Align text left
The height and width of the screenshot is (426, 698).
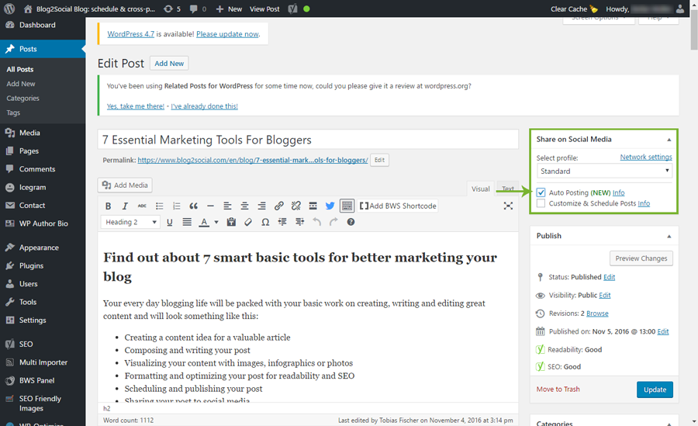click(227, 206)
